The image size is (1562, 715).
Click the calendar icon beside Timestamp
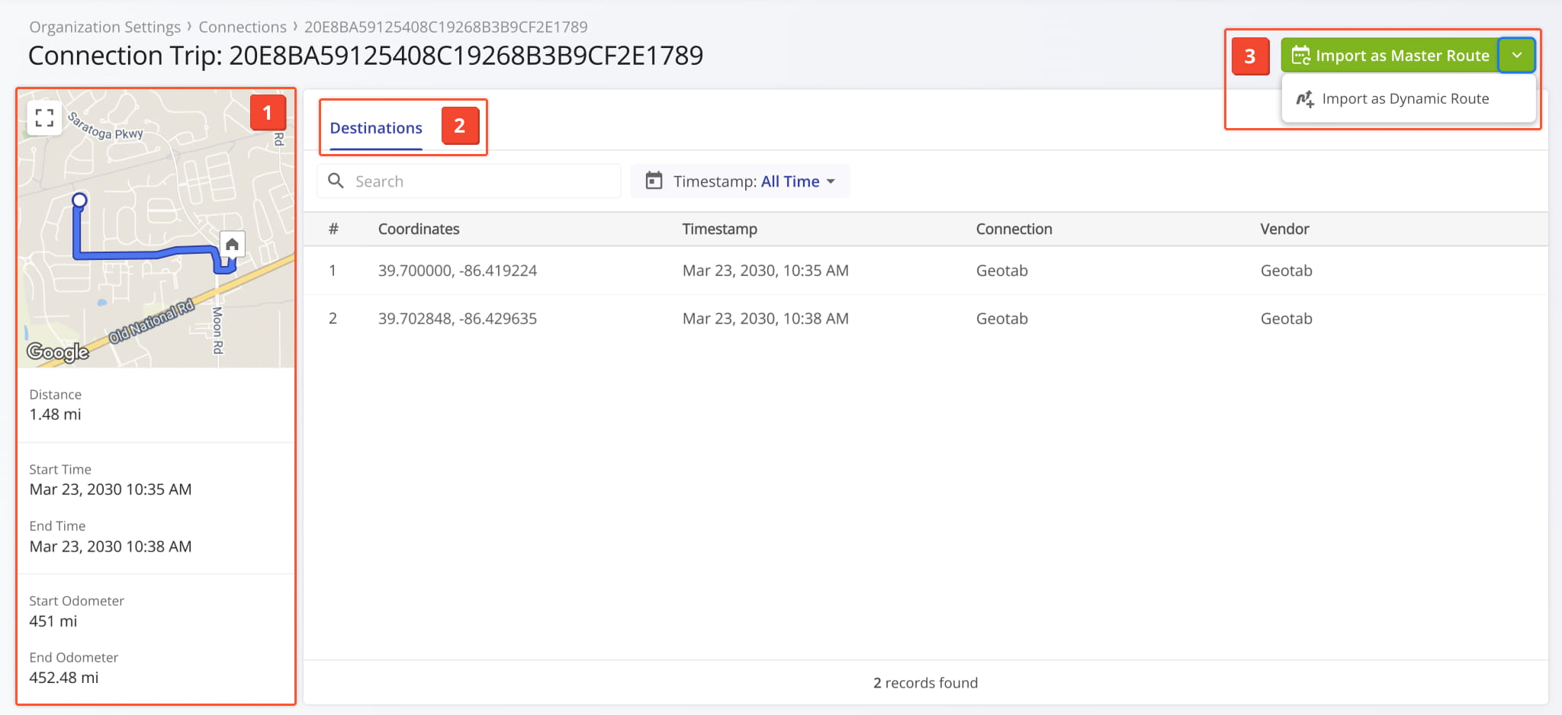click(654, 181)
